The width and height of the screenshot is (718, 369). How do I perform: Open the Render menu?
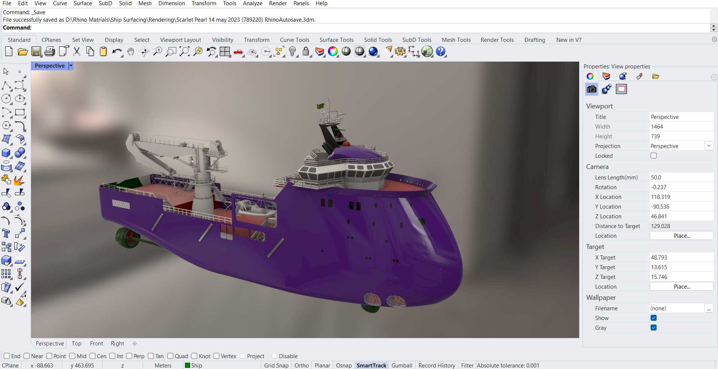[278, 3]
